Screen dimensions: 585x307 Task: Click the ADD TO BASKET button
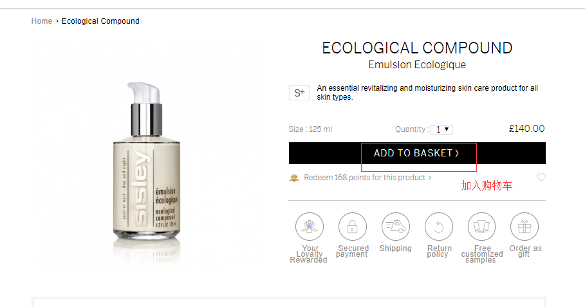click(x=417, y=153)
